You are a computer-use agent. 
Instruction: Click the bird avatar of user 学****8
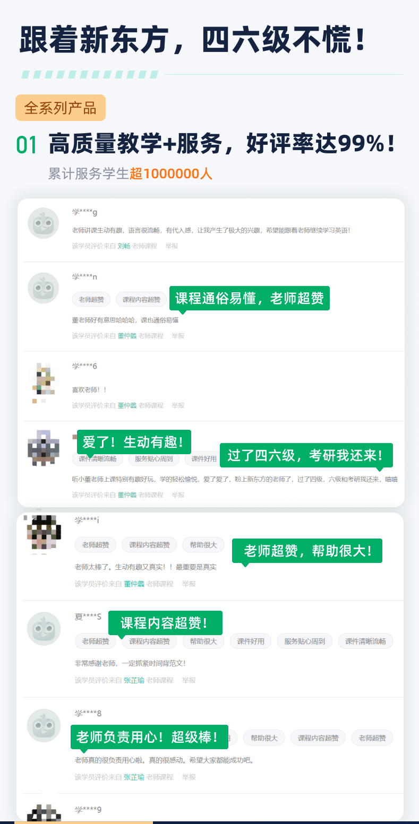(x=44, y=725)
